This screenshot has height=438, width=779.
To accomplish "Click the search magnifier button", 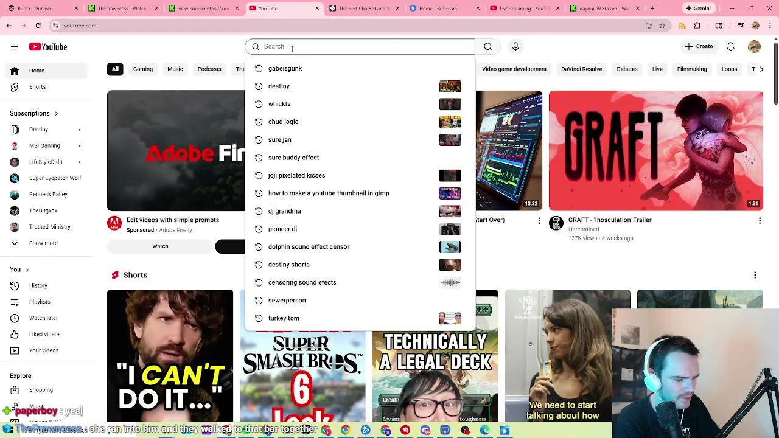I will (488, 46).
